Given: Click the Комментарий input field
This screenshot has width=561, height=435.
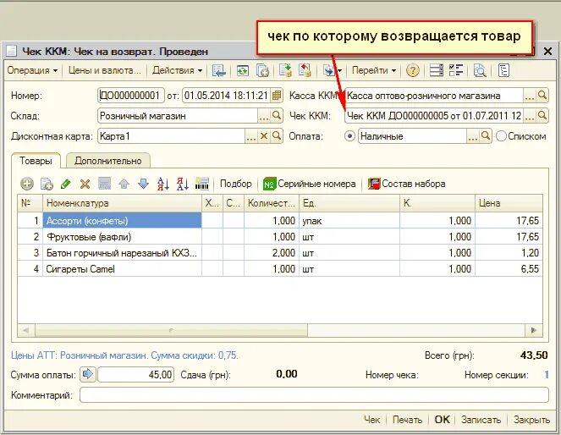Looking at the screenshot, I should click(x=314, y=395).
